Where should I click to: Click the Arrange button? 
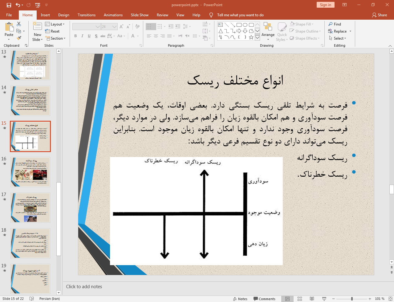click(x=268, y=31)
